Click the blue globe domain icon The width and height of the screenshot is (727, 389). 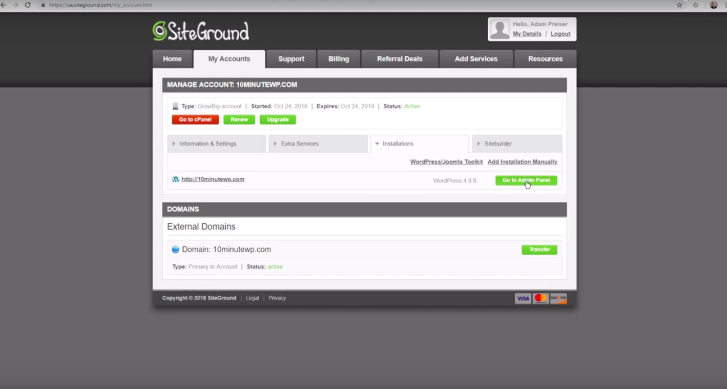tap(175, 250)
